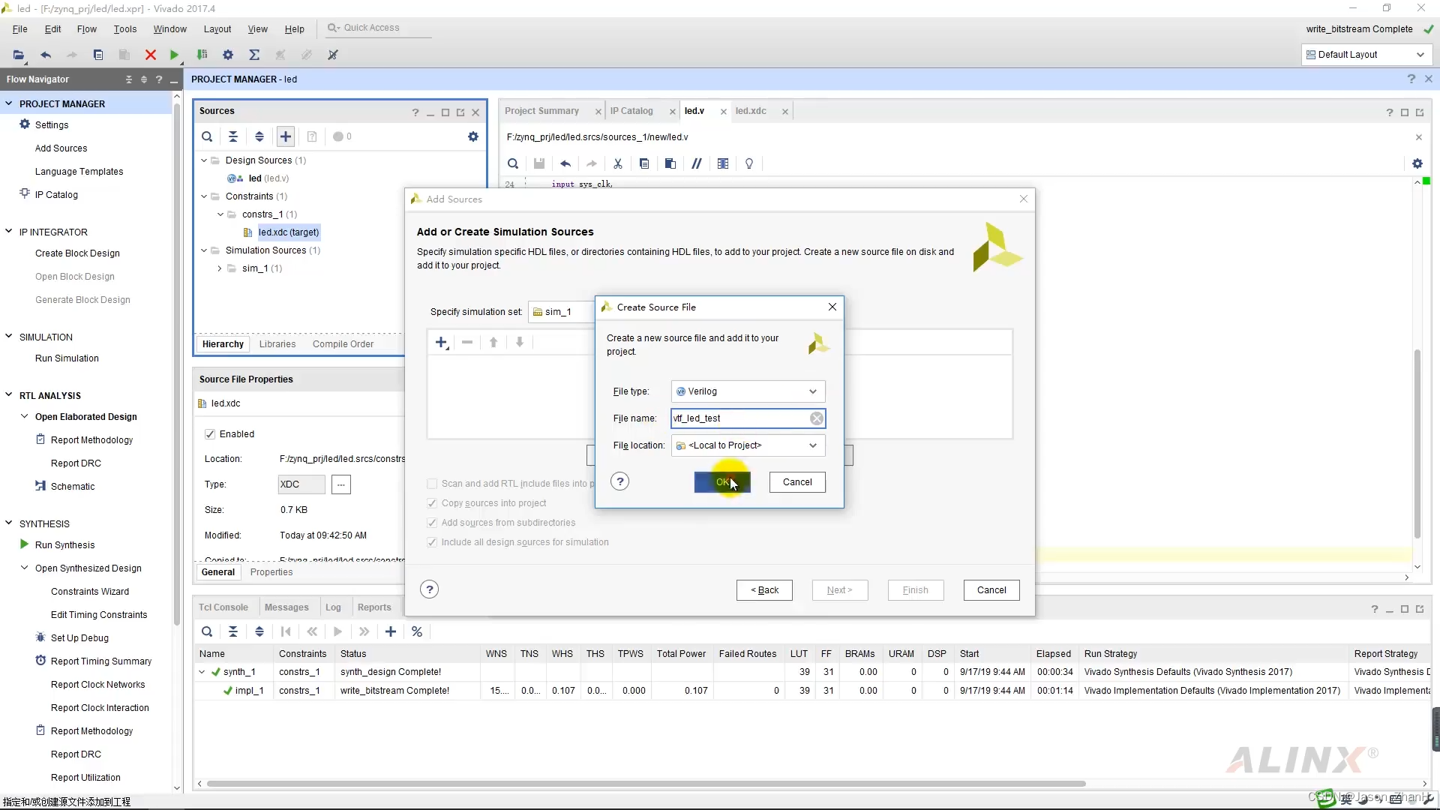Click the Sources panel settings gear icon
Screen dimensions: 1440x810
[x=472, y=136]
